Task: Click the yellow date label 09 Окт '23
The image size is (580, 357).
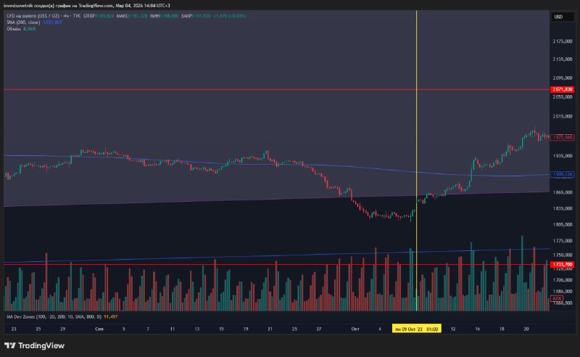Action: (x=415, y=329)
